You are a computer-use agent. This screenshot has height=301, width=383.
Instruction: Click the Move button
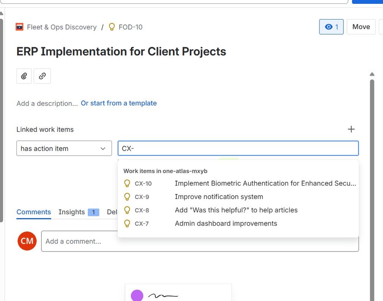point(361,27)
